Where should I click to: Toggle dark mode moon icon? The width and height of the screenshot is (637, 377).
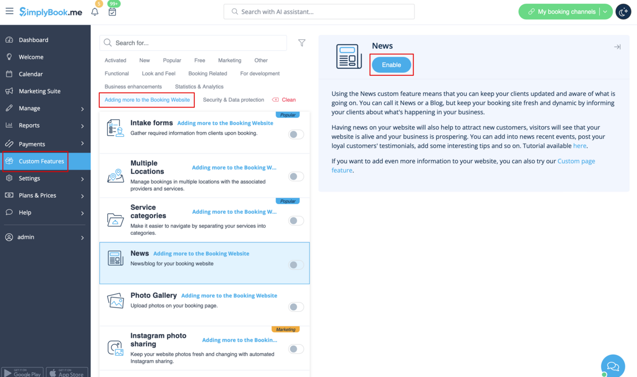pyautogui.click(x=623, y=12)
